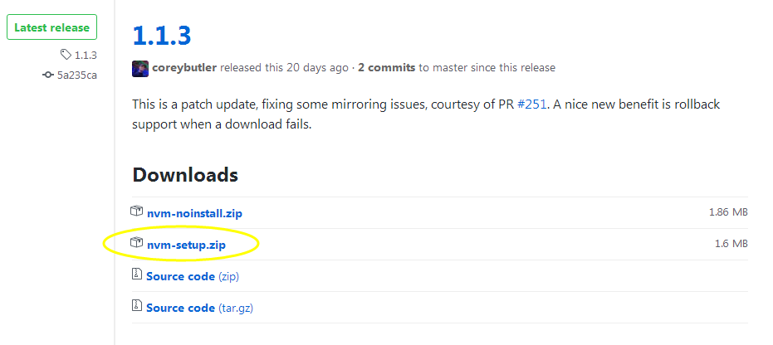Download nvm-setup.zip
Image resolution: width=773 pixels, height=345 pixels.
186,245
